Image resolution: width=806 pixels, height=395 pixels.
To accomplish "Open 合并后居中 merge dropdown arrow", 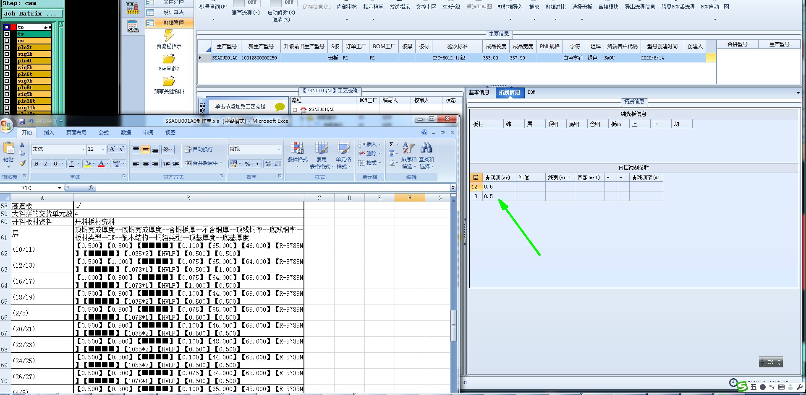I will pos(220,163).
